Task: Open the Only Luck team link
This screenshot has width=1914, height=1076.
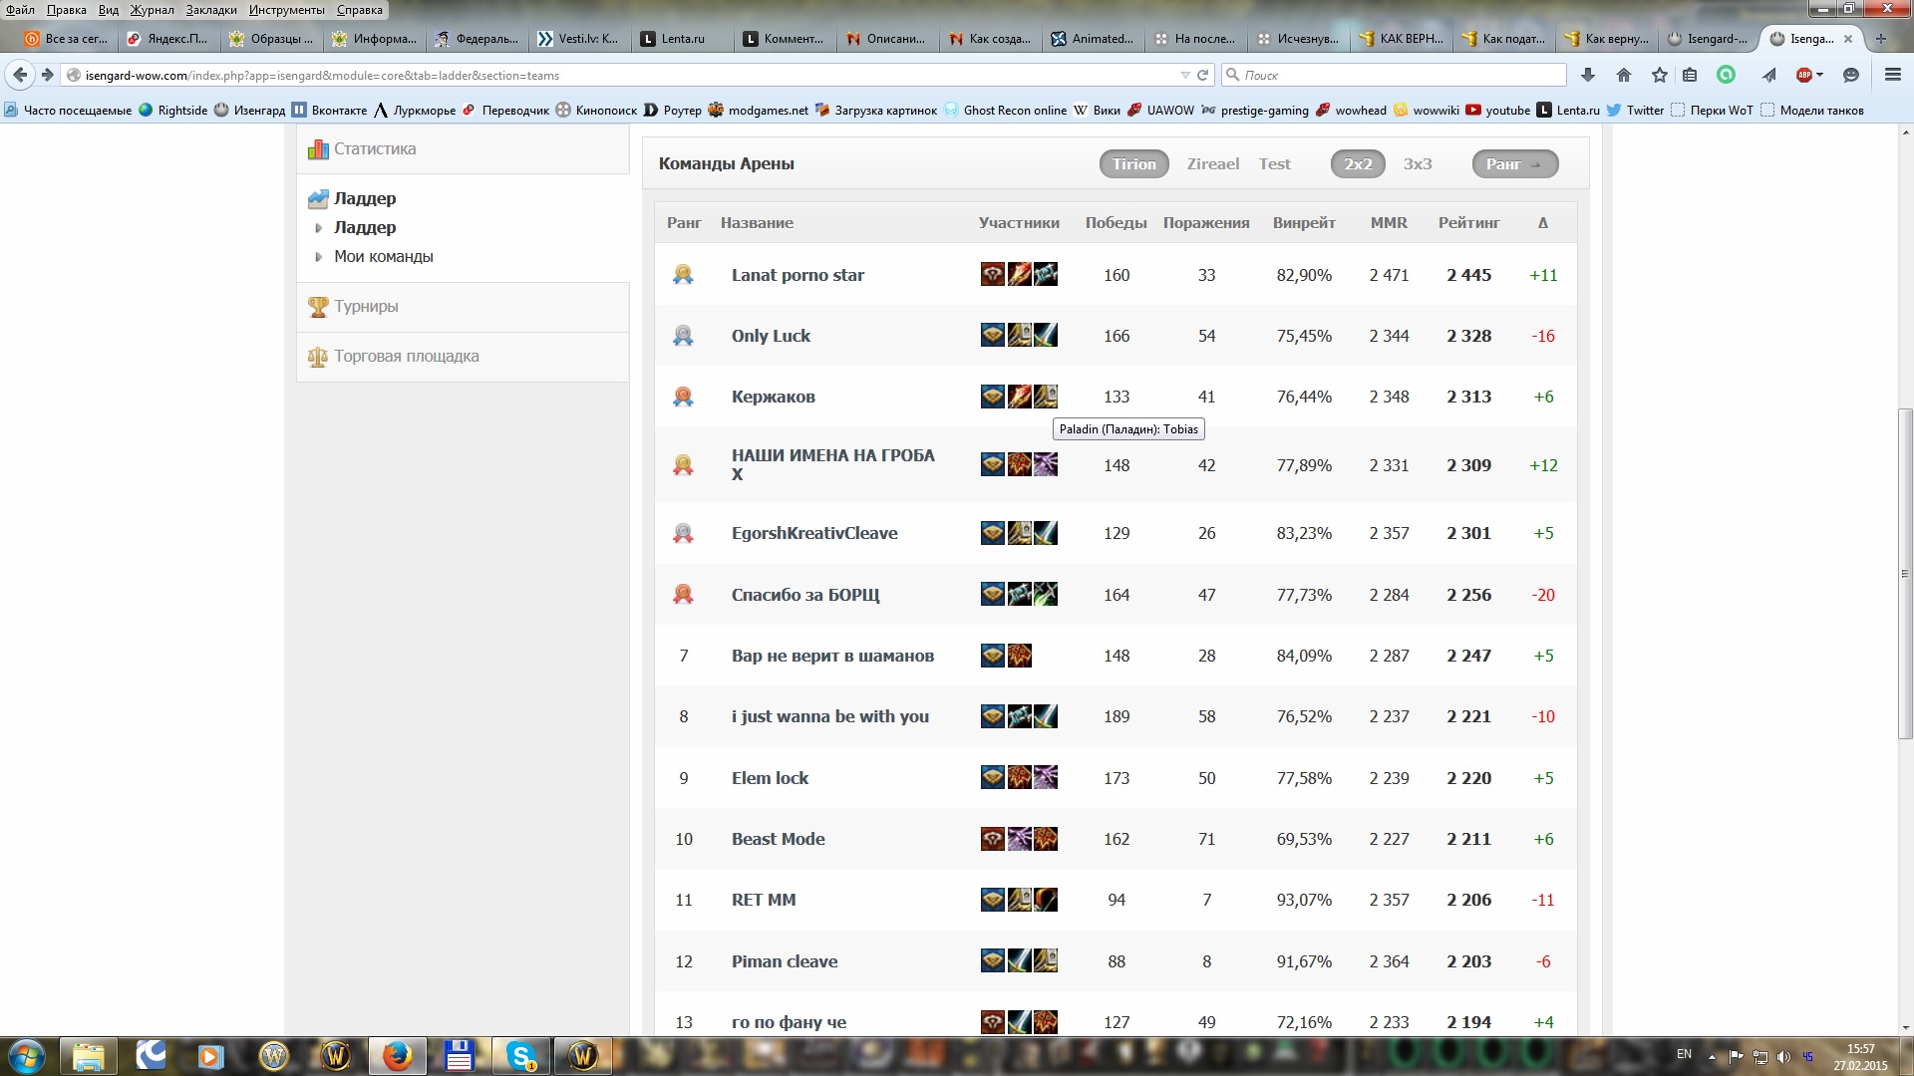Action: click(x=771, y=336)
